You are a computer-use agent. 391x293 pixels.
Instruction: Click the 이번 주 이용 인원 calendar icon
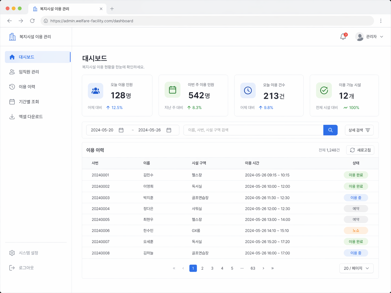pyautogui.click(x=173, y=90)
